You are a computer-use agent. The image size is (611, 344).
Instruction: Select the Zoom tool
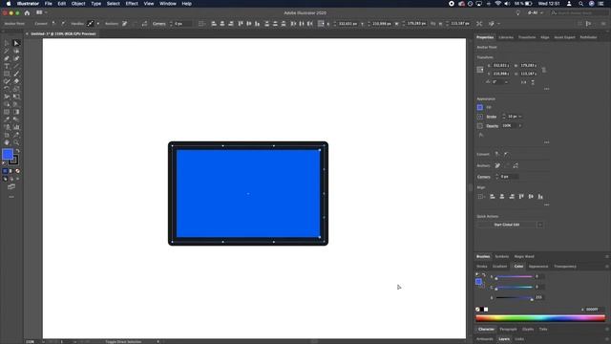16,142
